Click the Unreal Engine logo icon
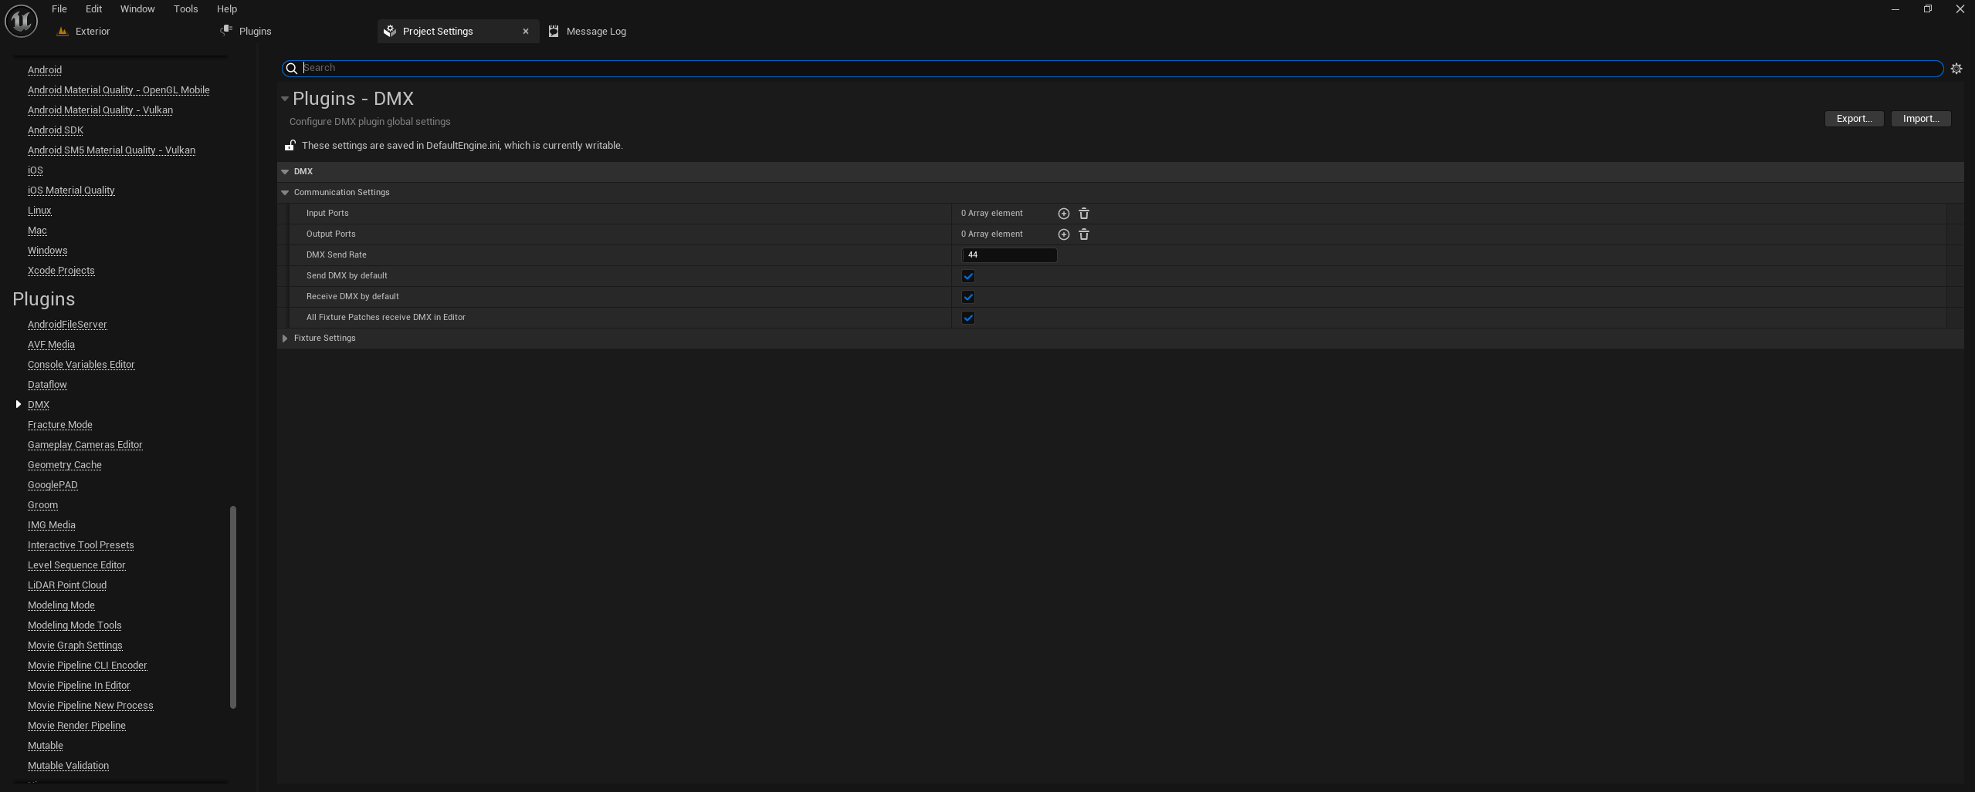1975x792 pixels. 21,20
